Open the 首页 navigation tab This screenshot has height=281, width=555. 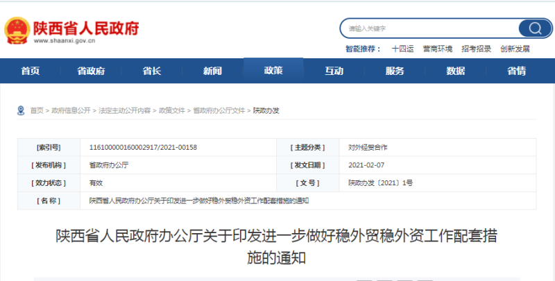31,71
